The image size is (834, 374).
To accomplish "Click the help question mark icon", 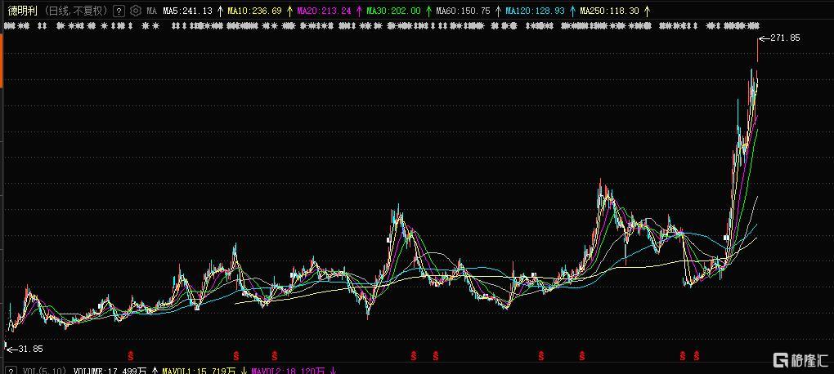I will click(119, 11).
